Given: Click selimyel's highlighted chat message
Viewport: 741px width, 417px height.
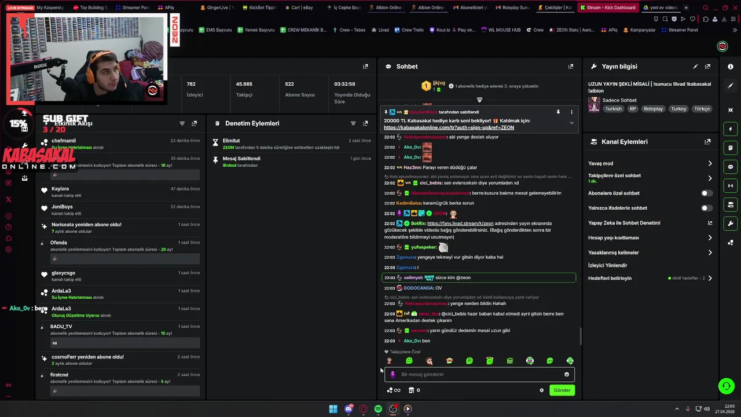Looking at the screenshot, I should pyautogui.click(x=479, y=277).
